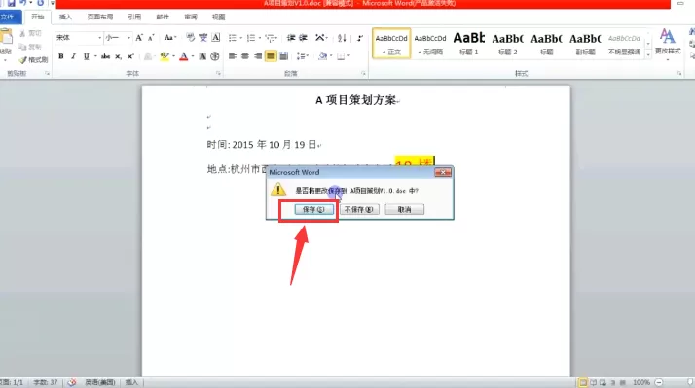Close the Microsoft Word dialog
Screen dimensions: 695x388
pyautogui.click(x=443, y=172)
